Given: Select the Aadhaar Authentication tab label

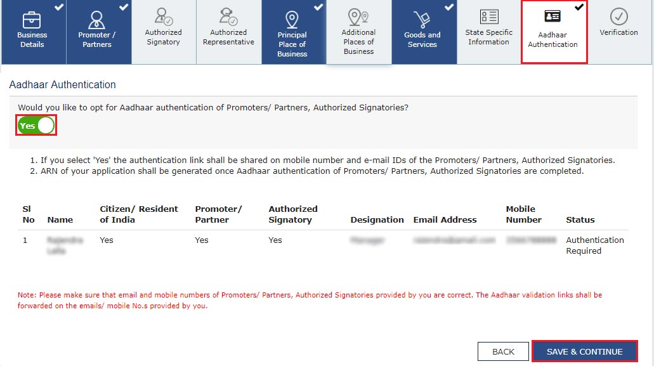Looking at the screenshot, I should pyautogui.click(x=553, y=40).
